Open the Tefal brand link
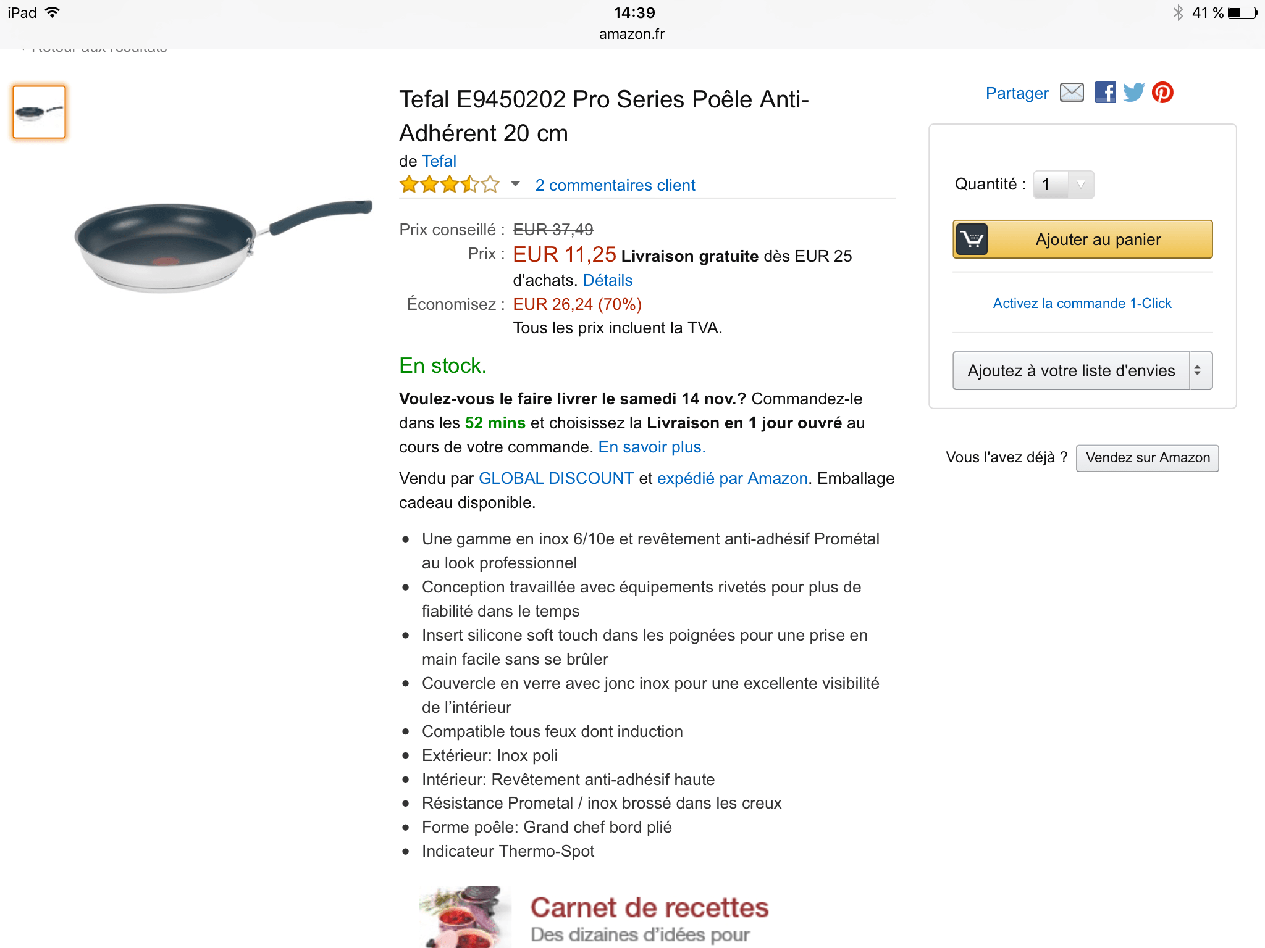The image size is (1265, 948). coord(439,161)
